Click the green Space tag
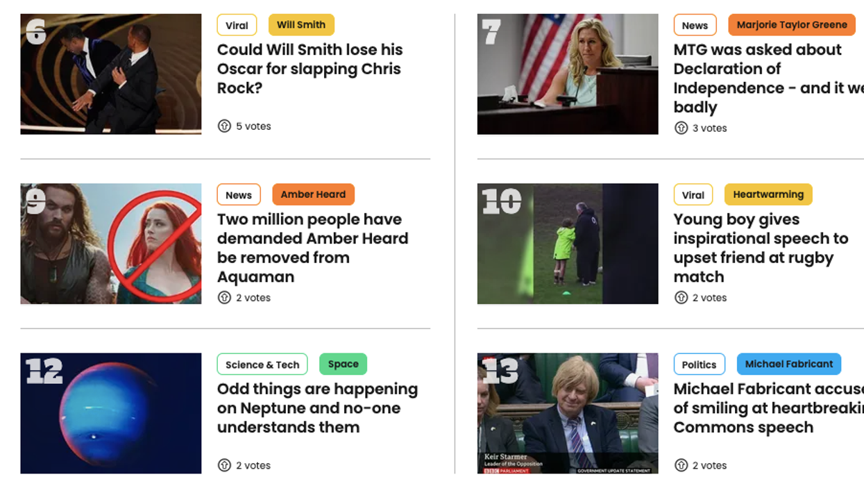Image resolution: width=864 pixels, height=486 pixels. click(343, 364)
